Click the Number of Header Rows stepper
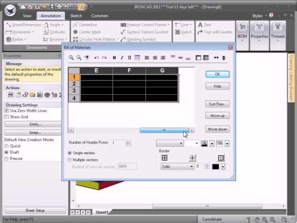This screenshot has width=297, height=223. 128,143
